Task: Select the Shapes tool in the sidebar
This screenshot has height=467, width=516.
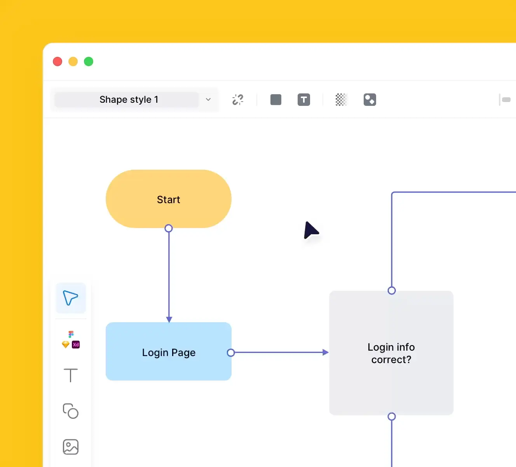Action: (x=71, y=411)
